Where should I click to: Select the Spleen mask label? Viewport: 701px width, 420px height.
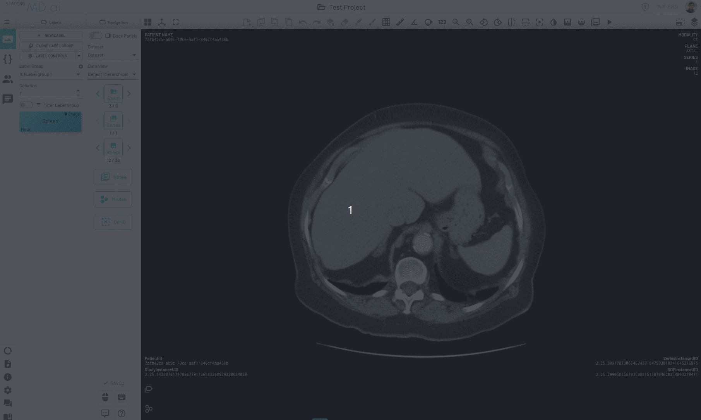pos(50,122)
